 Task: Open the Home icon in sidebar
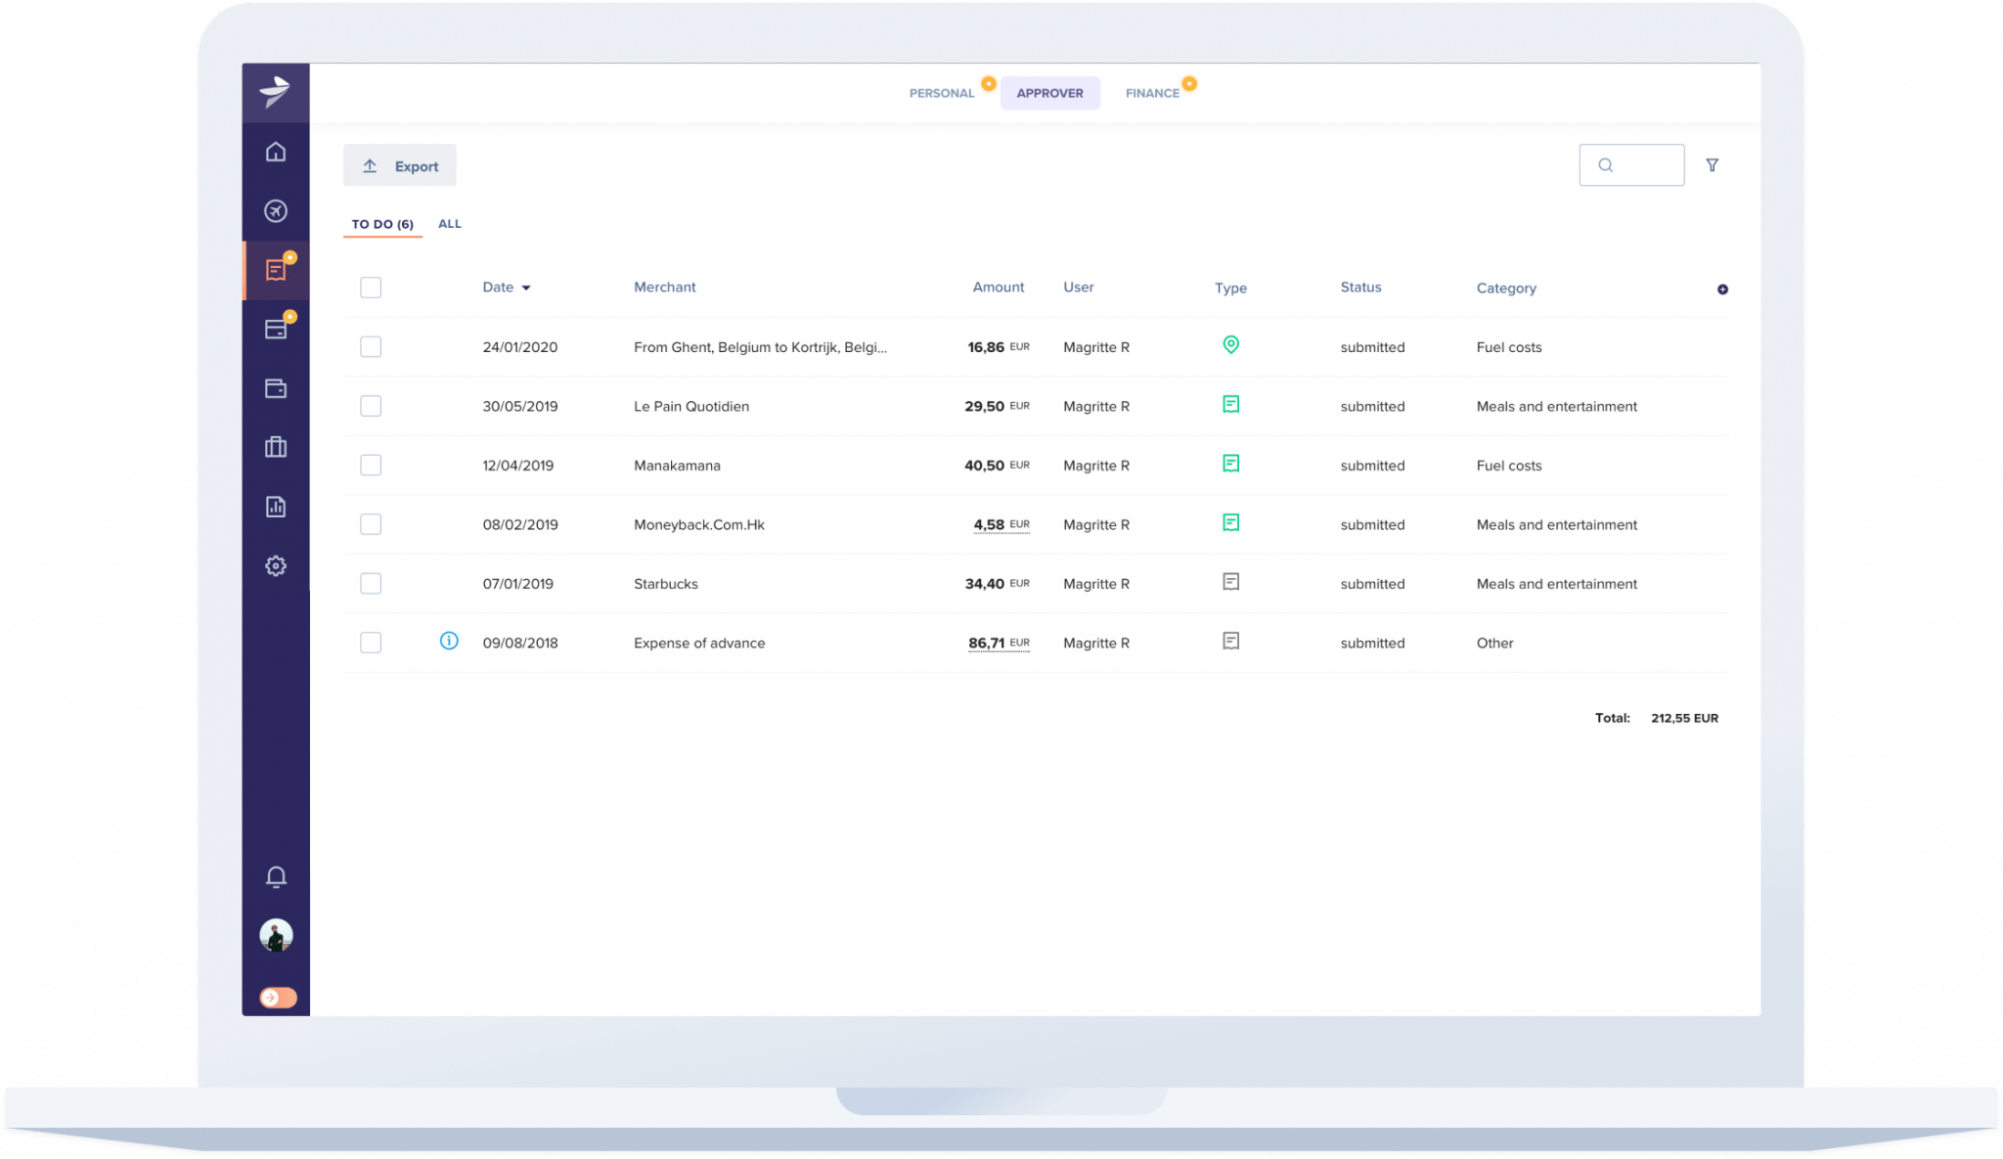coord(276,152)
